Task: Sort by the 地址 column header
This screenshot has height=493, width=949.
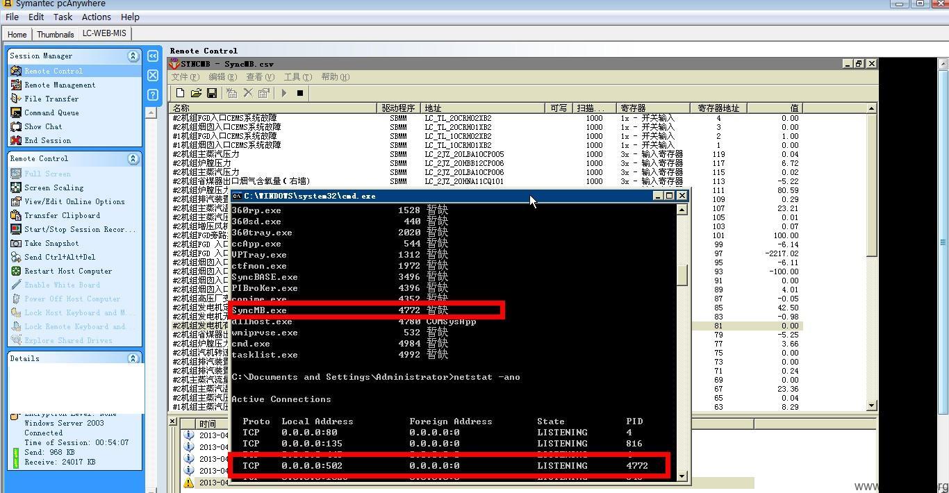Action: [484, 108]
